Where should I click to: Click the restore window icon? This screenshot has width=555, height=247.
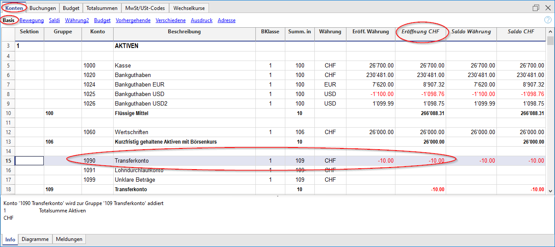coord(536,8)
